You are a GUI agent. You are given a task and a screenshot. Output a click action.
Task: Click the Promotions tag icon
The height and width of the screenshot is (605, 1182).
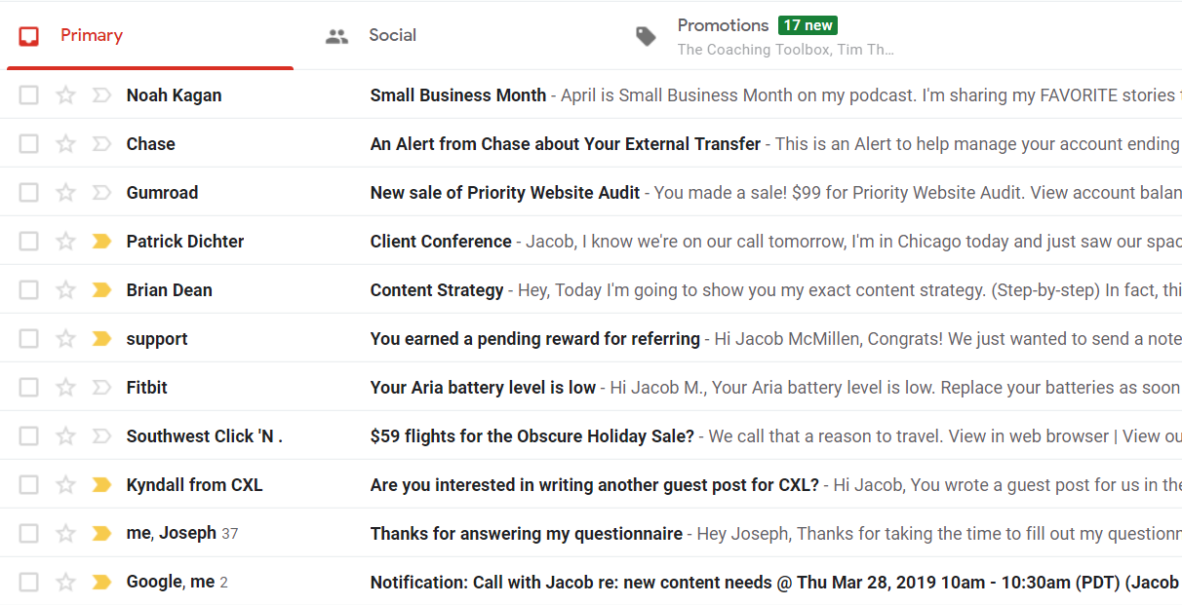(x=646, y=36)
